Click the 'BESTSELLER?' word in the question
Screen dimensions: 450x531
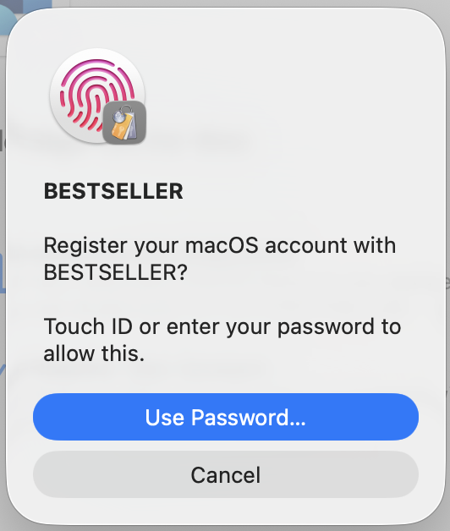click(116, 272)
